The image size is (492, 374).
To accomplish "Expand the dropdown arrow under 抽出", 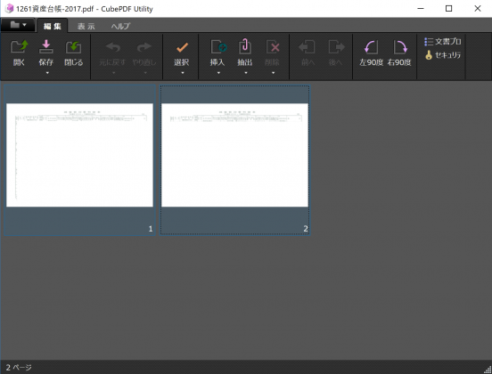I will pyautogui.click(x=246, y=73).
